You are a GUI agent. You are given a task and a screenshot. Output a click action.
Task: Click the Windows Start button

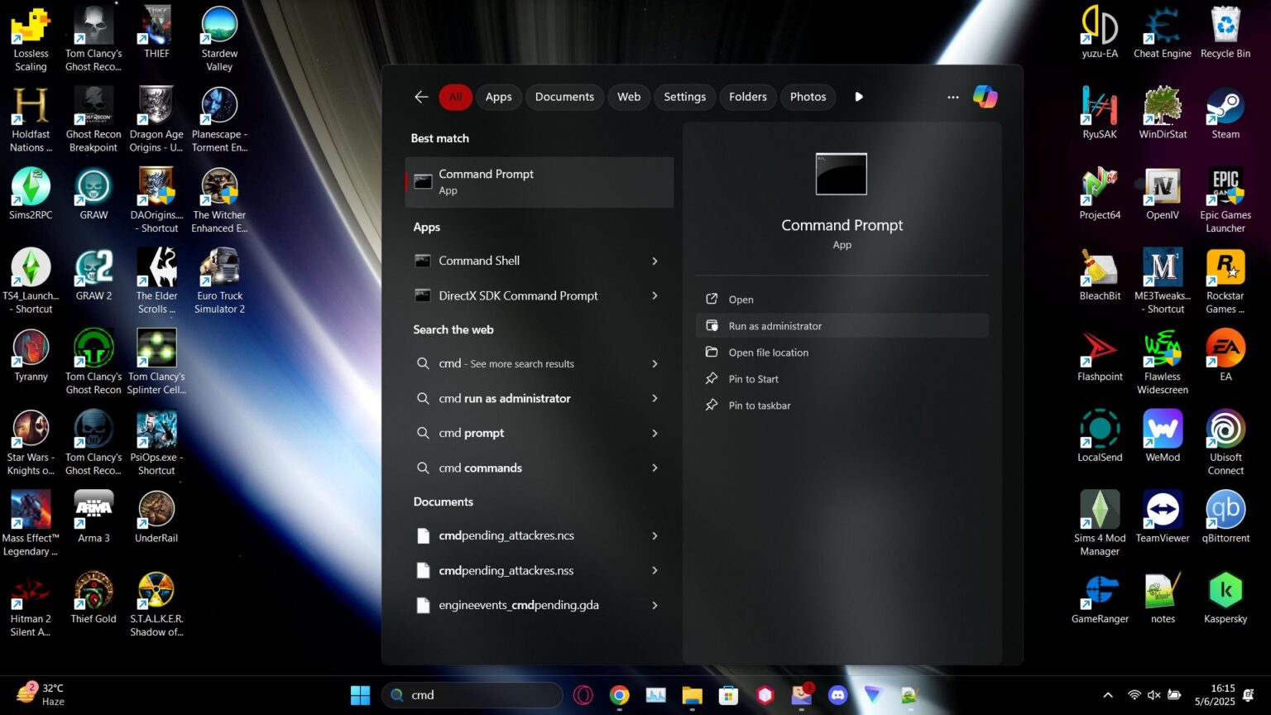point(360,695)
